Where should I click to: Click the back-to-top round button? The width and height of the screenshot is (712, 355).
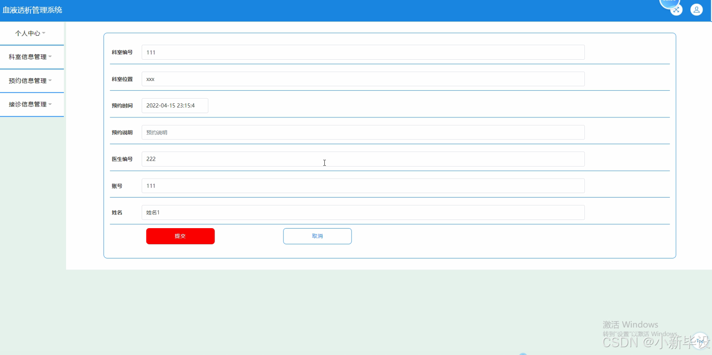point(700,340)
